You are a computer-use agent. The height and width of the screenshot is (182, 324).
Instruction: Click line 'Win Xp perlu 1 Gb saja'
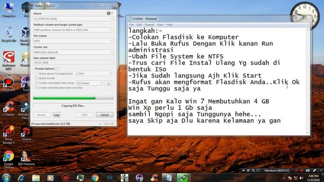(x=170, y=108)
